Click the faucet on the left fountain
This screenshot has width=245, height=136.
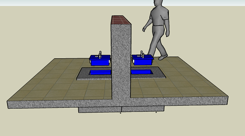100,55
